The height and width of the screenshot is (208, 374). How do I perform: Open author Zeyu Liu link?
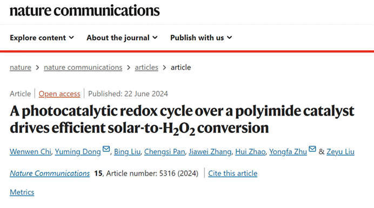[340, 152]
